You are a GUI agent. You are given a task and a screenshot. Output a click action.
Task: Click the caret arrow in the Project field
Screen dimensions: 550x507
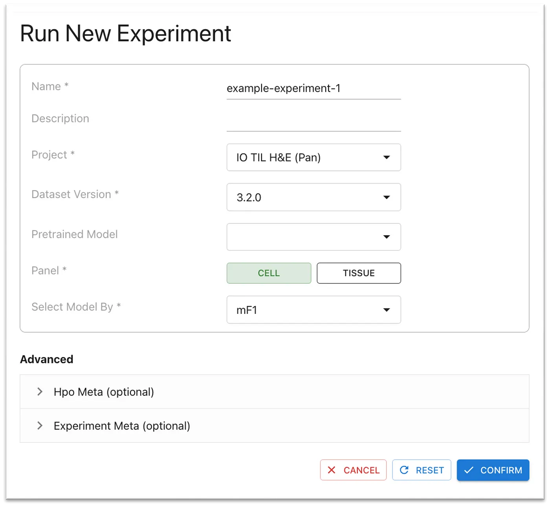387,157
